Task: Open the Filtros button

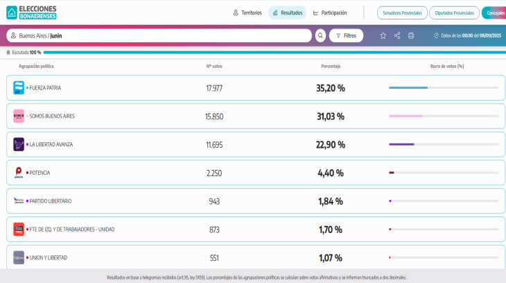Action: pyautogui.click(x=347, y=35)
